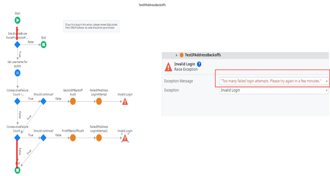This screenshot has height=176, width=330.
Task: Select the FirstIPBackoffAudit action node
Action: [73, 138]
